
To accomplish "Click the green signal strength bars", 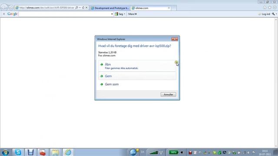I will pos(153,152).
